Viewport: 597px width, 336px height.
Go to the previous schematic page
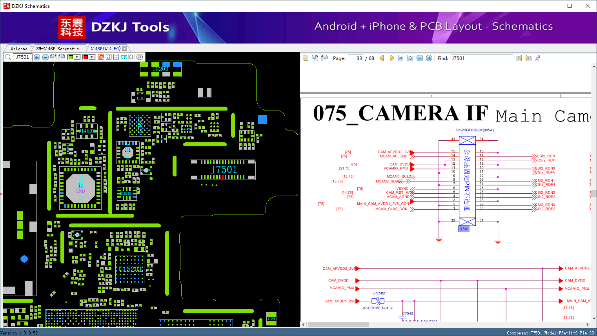(x=382, y=58)
